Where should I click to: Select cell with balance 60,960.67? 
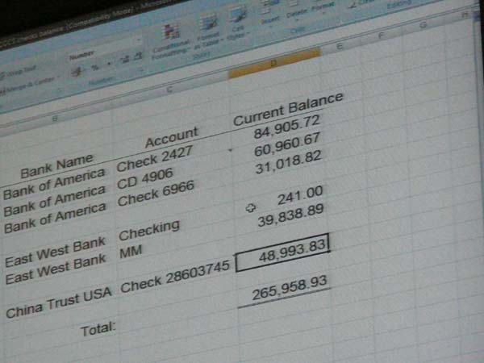286,144
